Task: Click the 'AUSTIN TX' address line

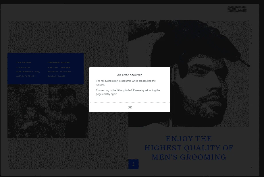Action: pyautogui.click(x=25, y=76)
